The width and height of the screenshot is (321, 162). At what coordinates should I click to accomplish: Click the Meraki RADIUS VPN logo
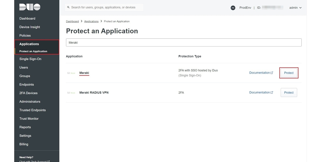[x=71, y=93]
